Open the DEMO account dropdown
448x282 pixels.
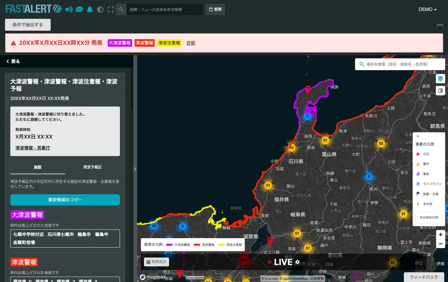pyautogui.click(x=427, y=9)
